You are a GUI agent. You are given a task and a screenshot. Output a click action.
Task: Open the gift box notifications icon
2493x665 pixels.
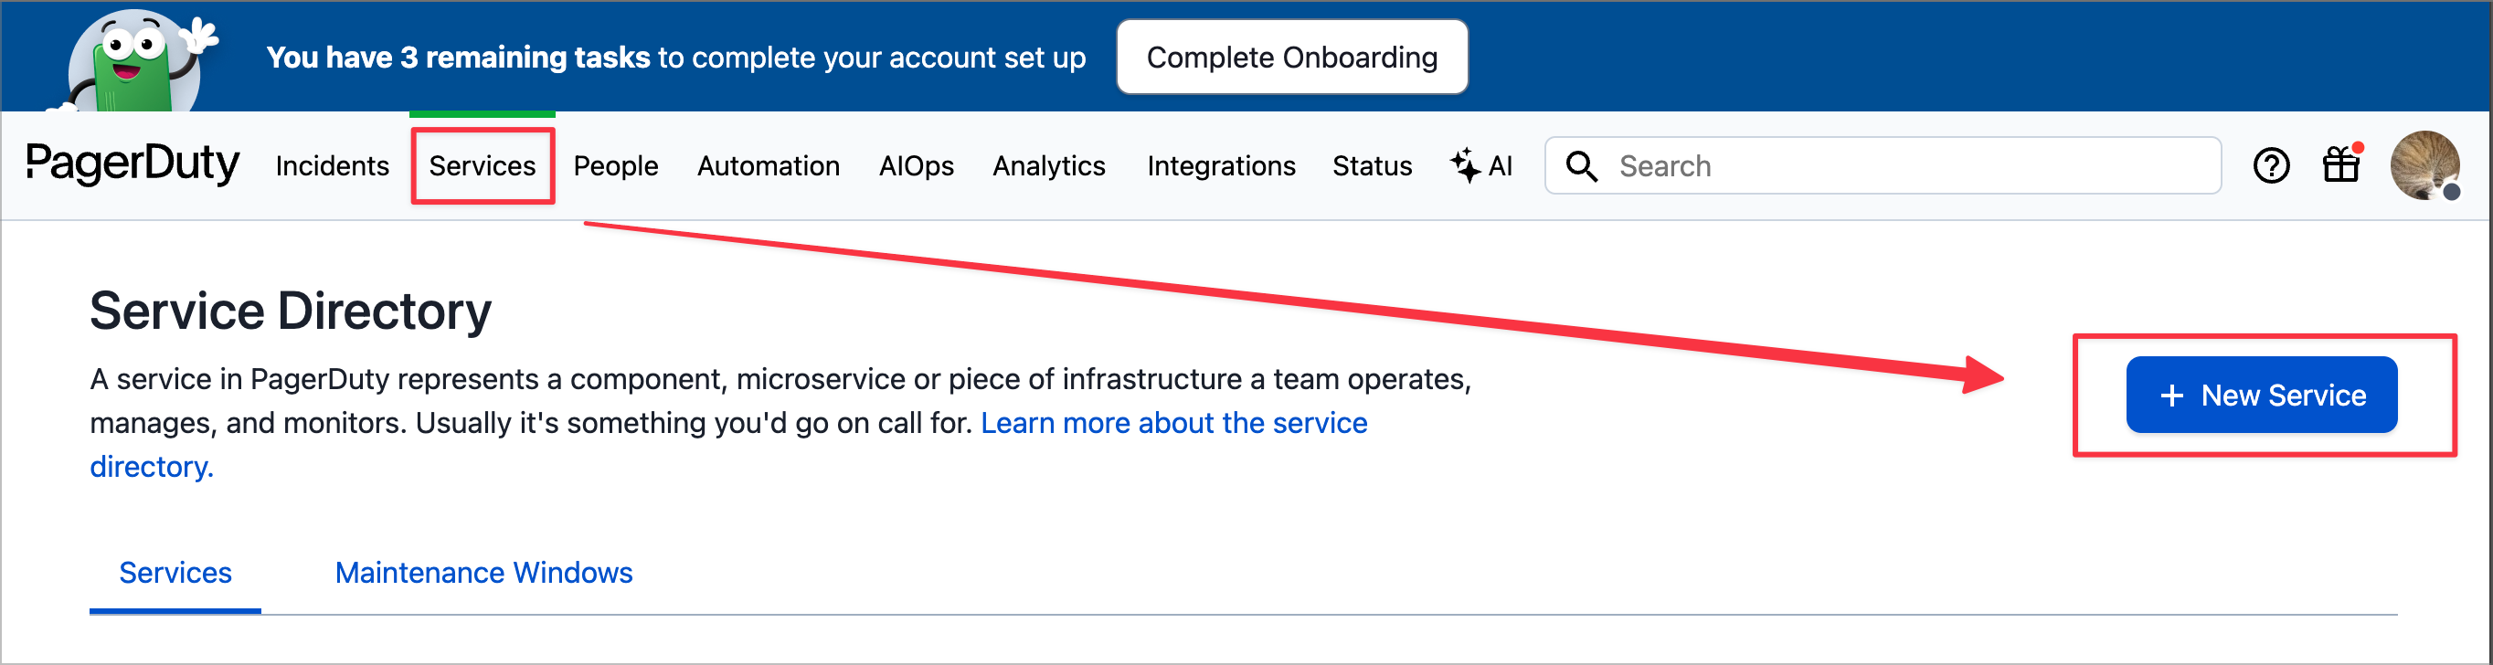[x=2341, y=164]
